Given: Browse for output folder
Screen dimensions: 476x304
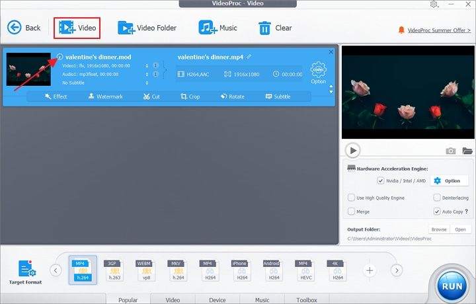Looking at the screenshot, I should pyautogui.click(x=439, y=229).
